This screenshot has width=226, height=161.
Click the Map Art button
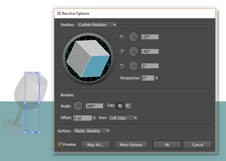click(x=95, y=145)
